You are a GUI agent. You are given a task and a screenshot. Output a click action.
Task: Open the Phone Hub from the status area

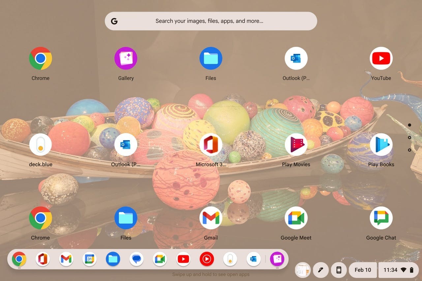(x=339, y=270)
